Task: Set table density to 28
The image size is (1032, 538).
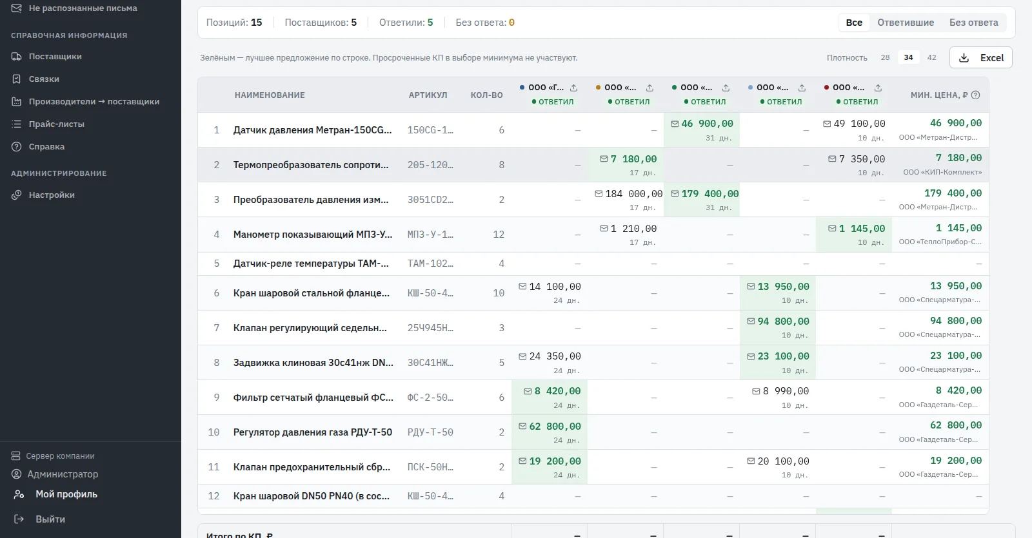Action: pyautogui.click(x=885, y=57)
